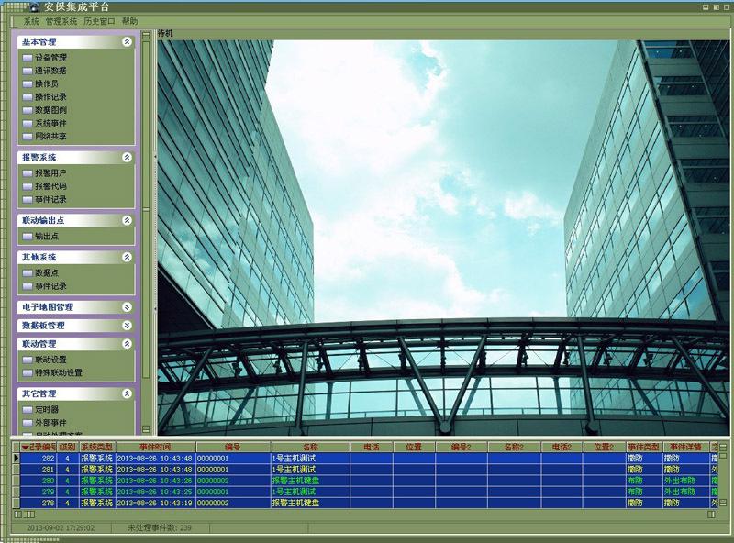Screen dimensions: 734x543
Task: Open 操作记录 from the sidebar
Action: tap(50, 96)
